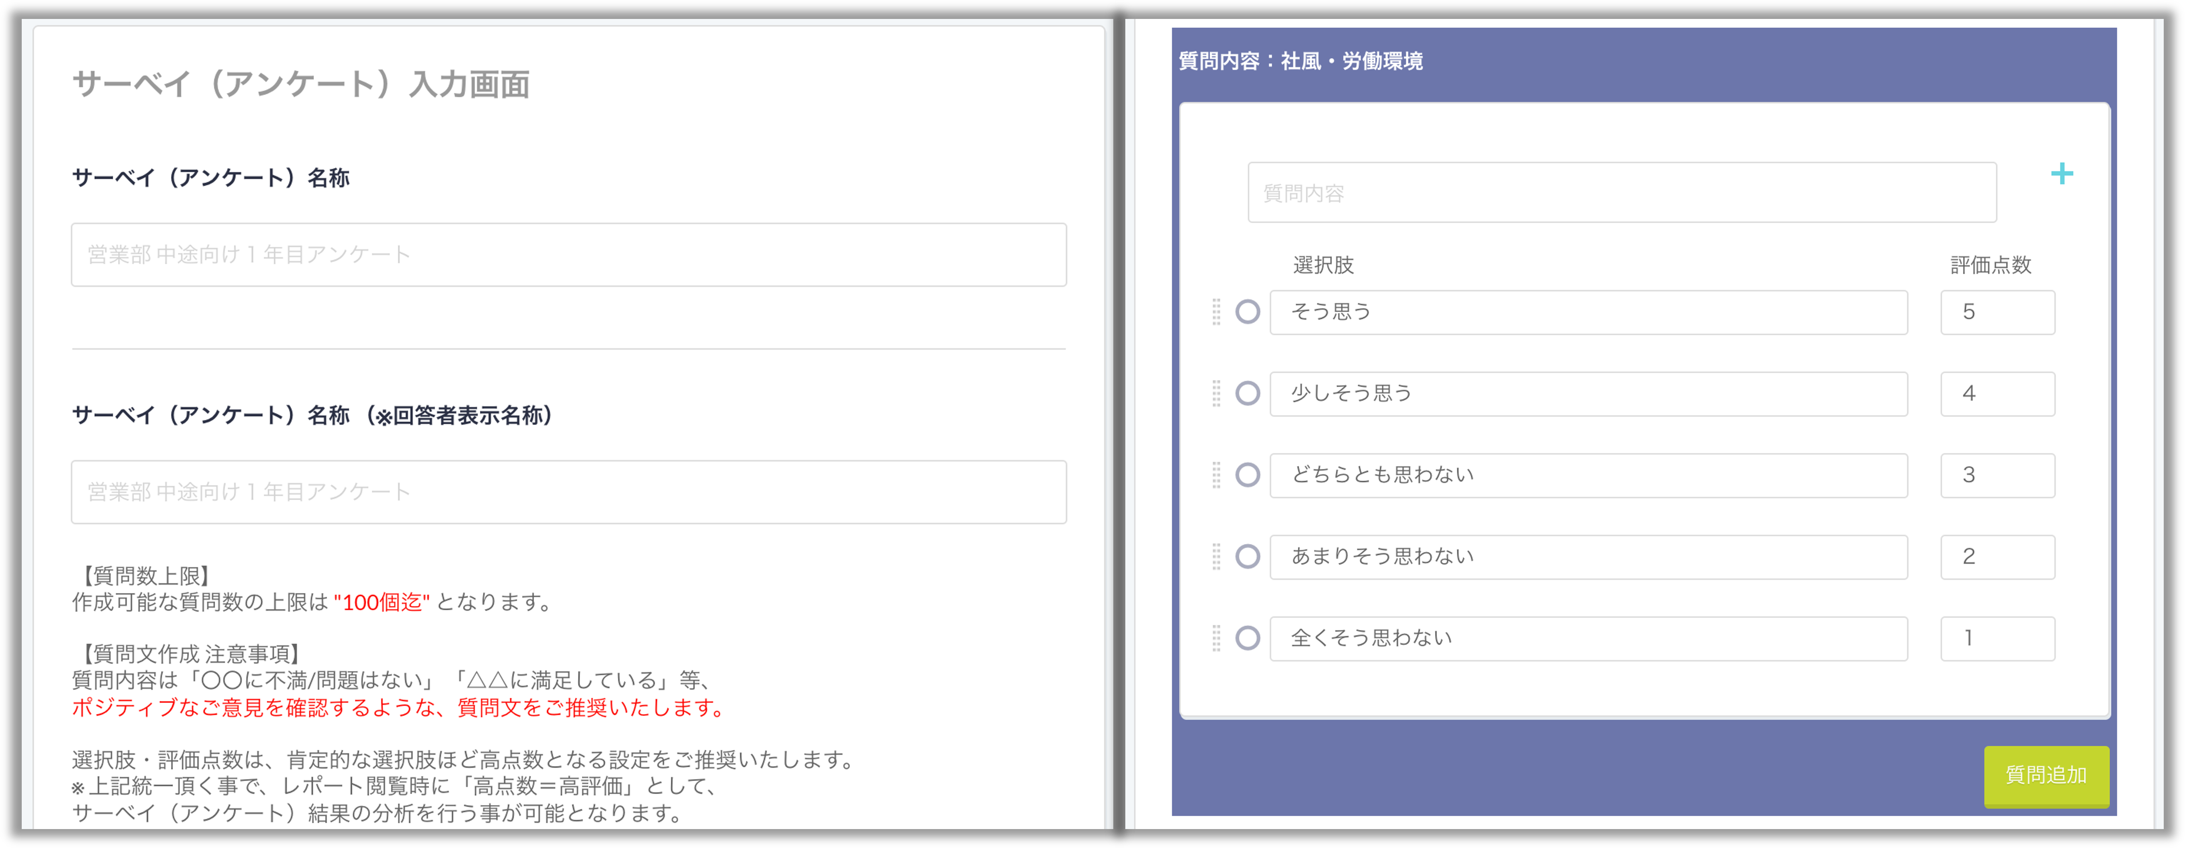
Task: Edit the score field showing 3
Action: 1997,475
